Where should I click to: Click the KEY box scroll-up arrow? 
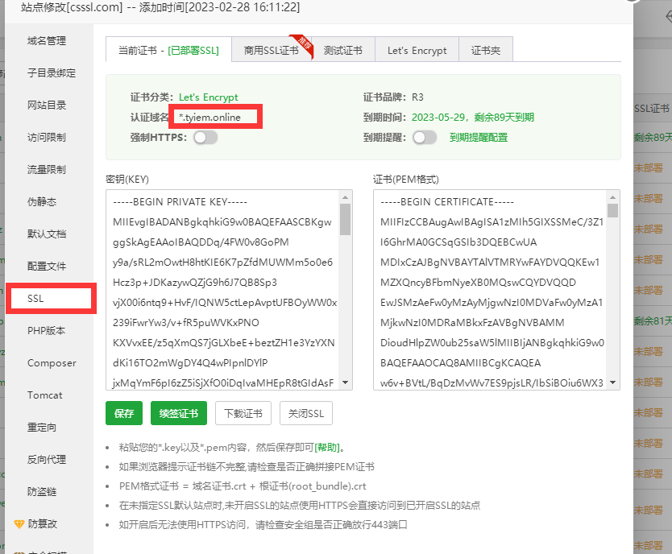(346, 197)
